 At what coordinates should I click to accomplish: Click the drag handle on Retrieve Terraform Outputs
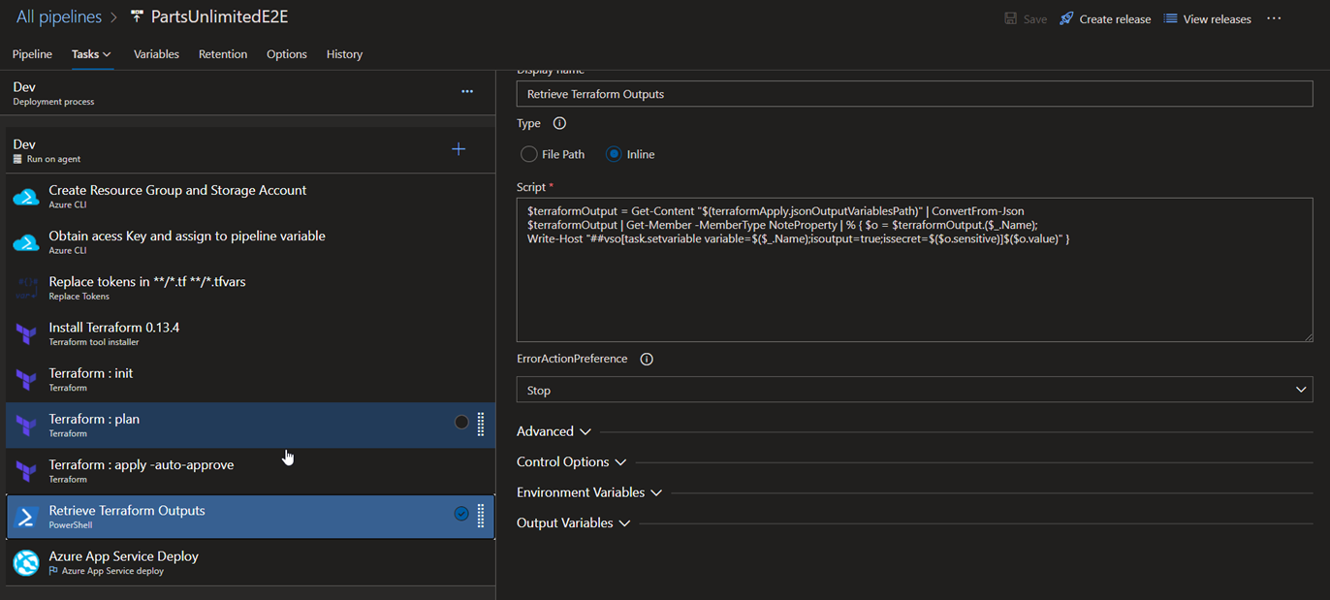[481, 515]
